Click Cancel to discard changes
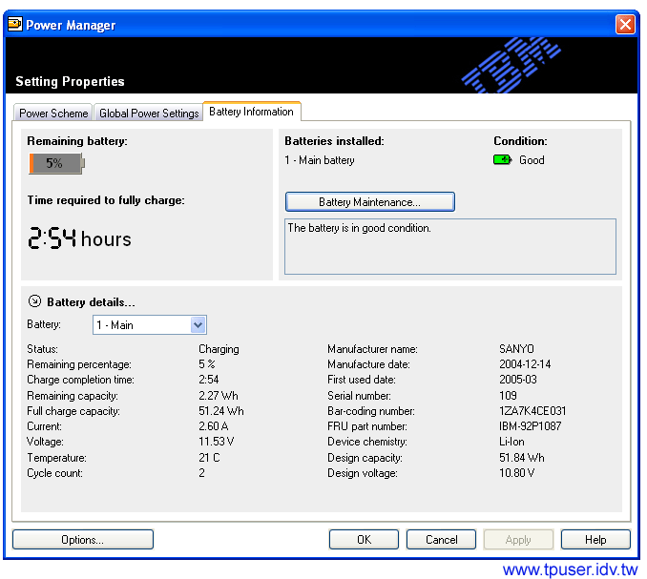Viewport: 647px width, 579px height. (x=441, y=540)
